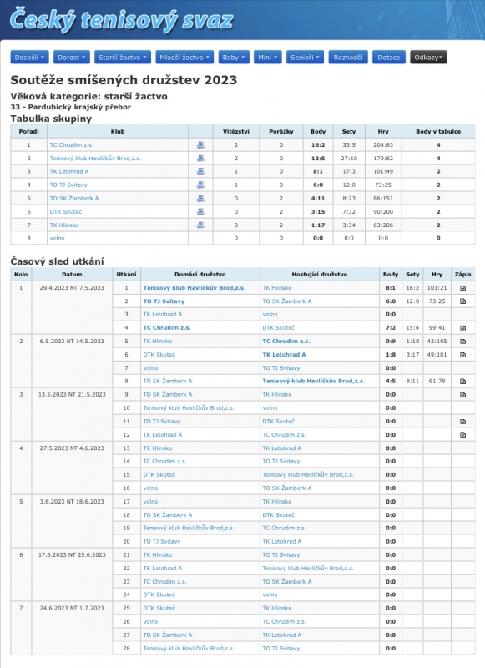Image resolution: width=485 pixels, height=668 pixels.
Task: Expand the Dospělí dropdown menu
Action: click(29, 58)
